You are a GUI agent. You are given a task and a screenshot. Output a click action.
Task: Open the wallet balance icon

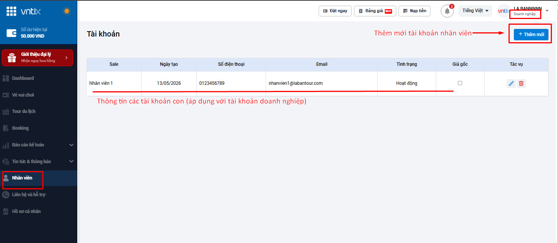tap(11, 33)
